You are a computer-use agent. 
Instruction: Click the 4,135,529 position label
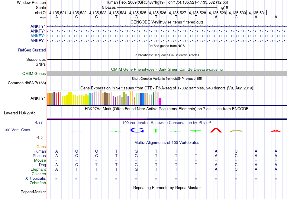(218, 13)
